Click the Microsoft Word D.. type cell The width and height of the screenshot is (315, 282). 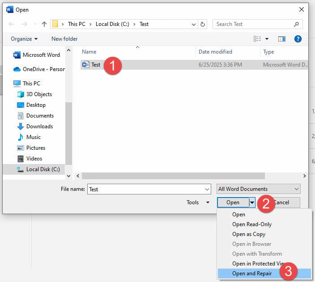[x=285, y=65]
